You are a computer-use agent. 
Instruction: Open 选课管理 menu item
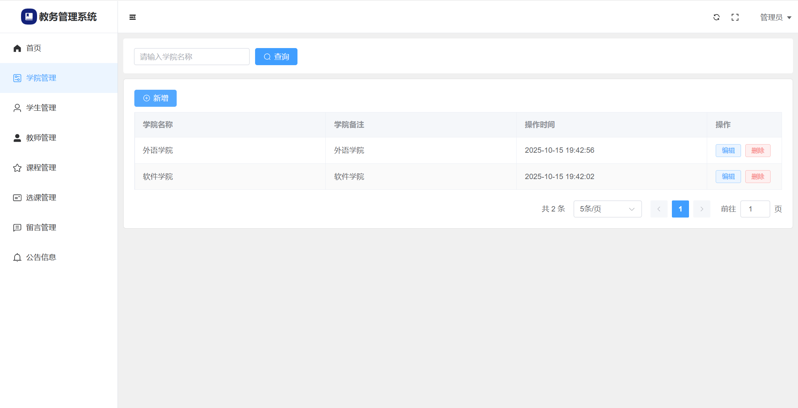pyautogui.click(x=41, y=198)
